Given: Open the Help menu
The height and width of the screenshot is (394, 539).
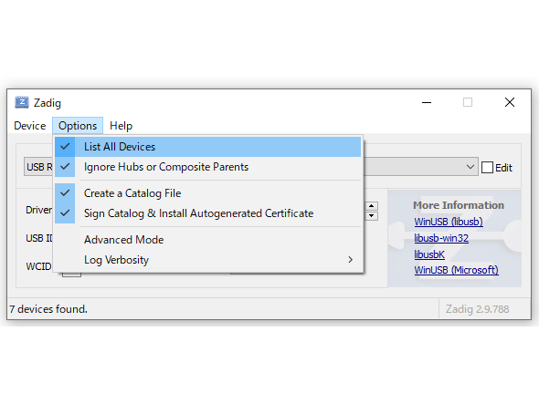Looking at the screenshot, I should tap(121, 126).
